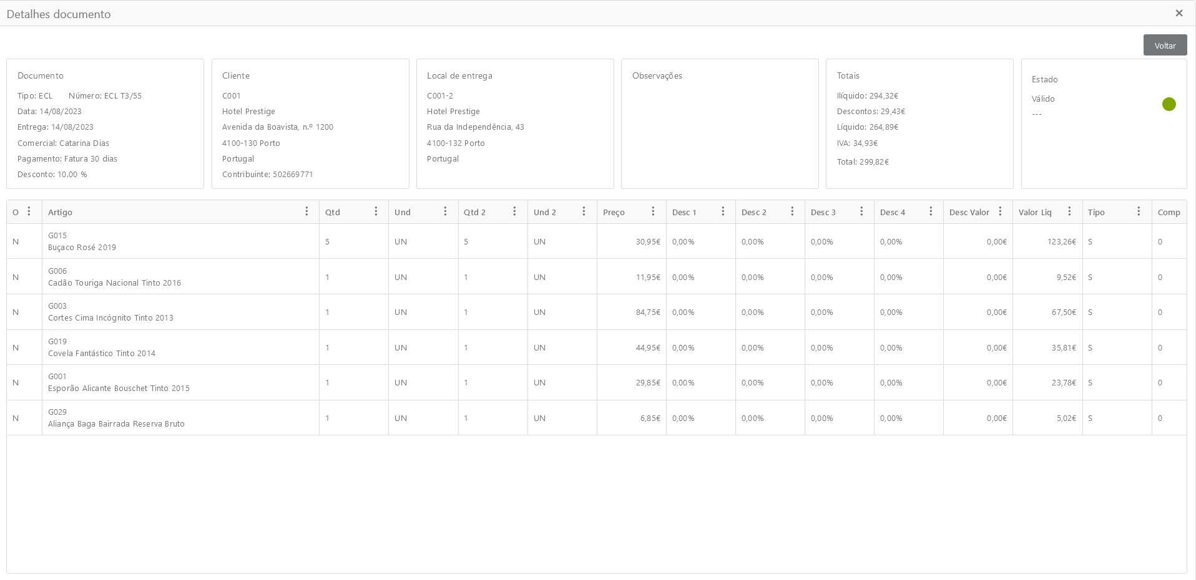Open the Desc 1 column kebab menu
The height and width of the screenshot is (580, 1196).
pyautogui.click(x=723, y=211)
